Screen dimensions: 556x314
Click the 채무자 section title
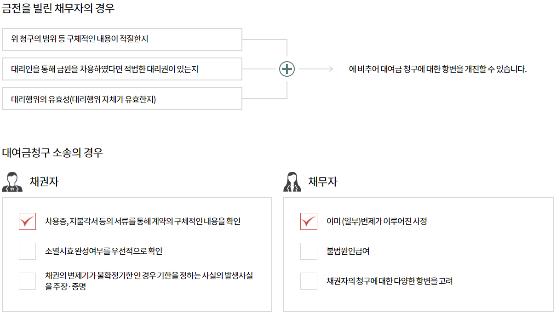(323, 182)
